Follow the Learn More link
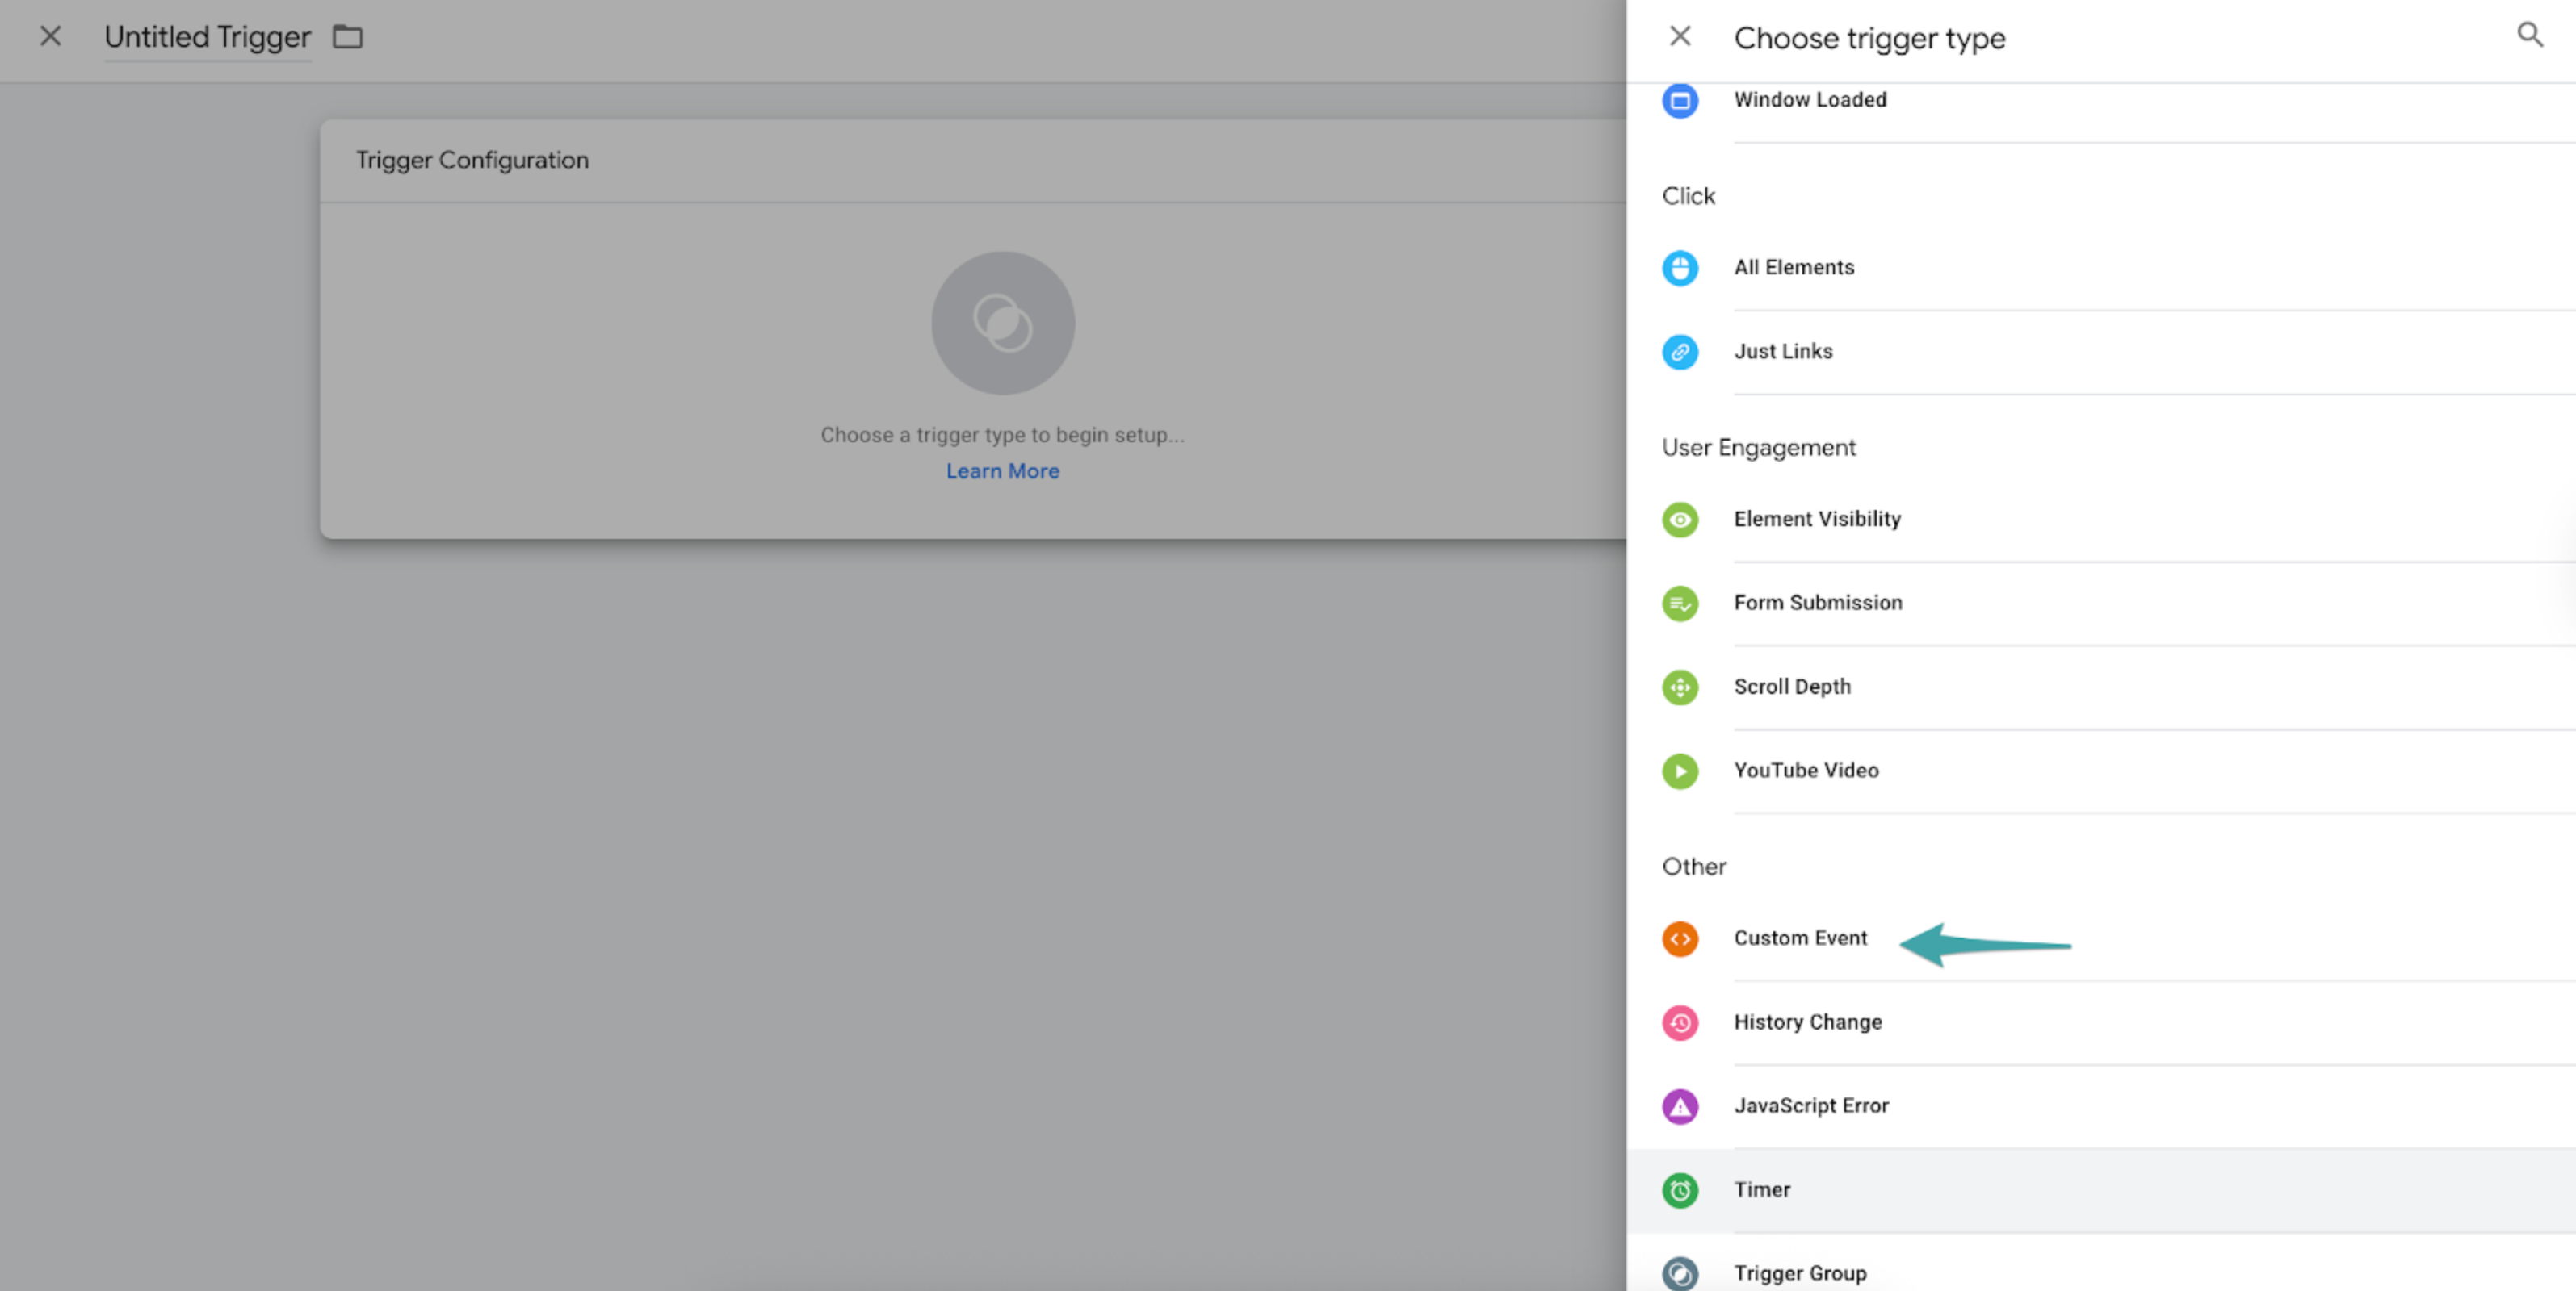Image resolution: width=2576 pixels, height=1291 pixels. 1003,470
